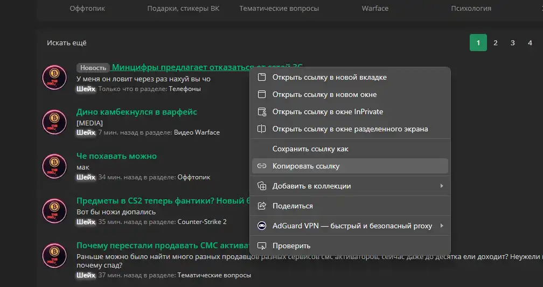
Task: Choose Сохранить ссылку как menu entry
Action: [x=310, y=149]
